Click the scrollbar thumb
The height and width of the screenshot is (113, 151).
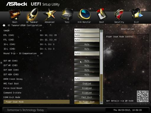(x=101, y=88)
